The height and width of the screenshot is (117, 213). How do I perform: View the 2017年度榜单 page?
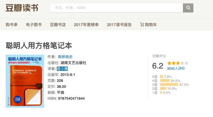coord(86,25)
